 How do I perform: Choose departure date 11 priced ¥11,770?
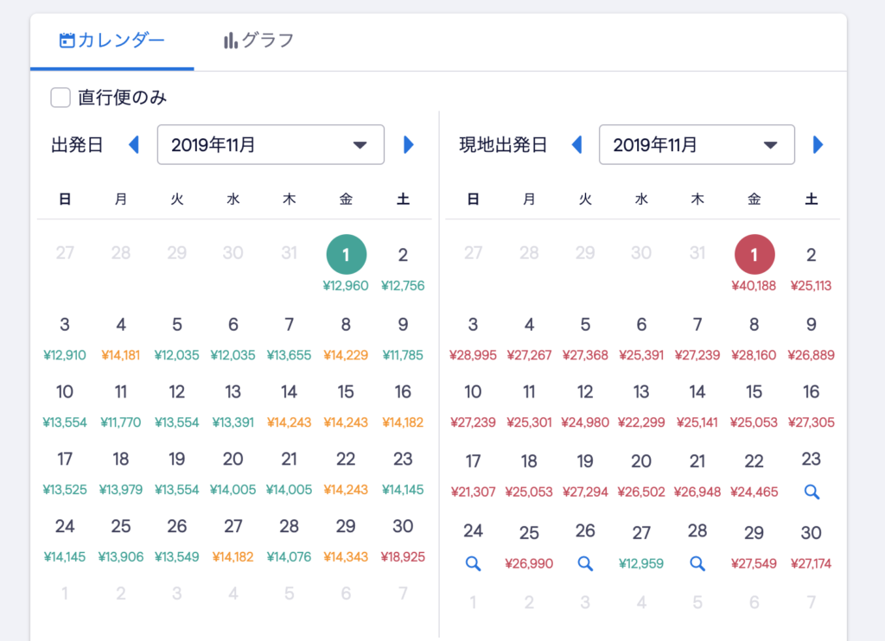coord(121,403)
